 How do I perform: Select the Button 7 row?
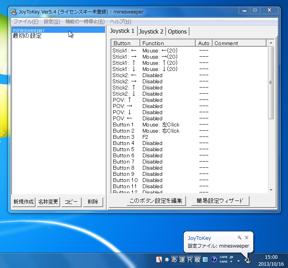click(189, 162)
